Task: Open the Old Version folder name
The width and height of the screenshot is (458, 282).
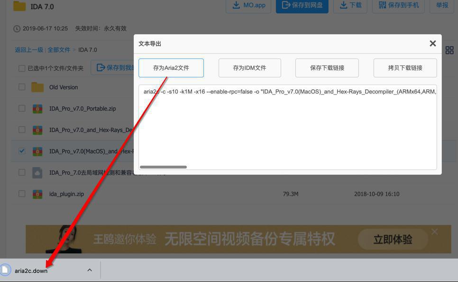Action: click(64, 87)
